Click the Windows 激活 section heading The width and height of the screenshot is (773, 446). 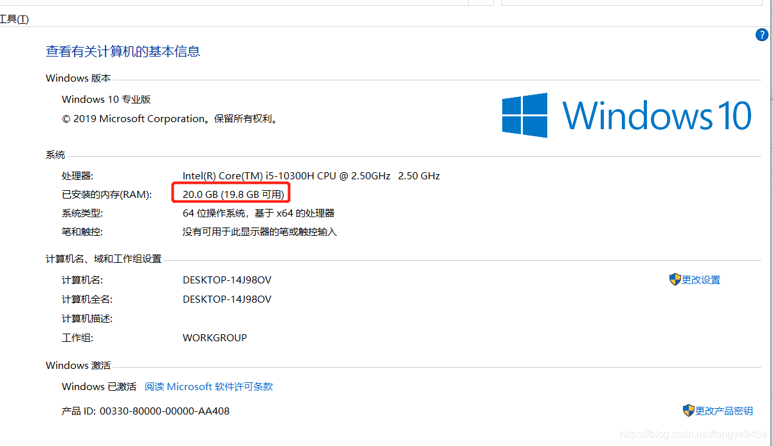(78, 365)
